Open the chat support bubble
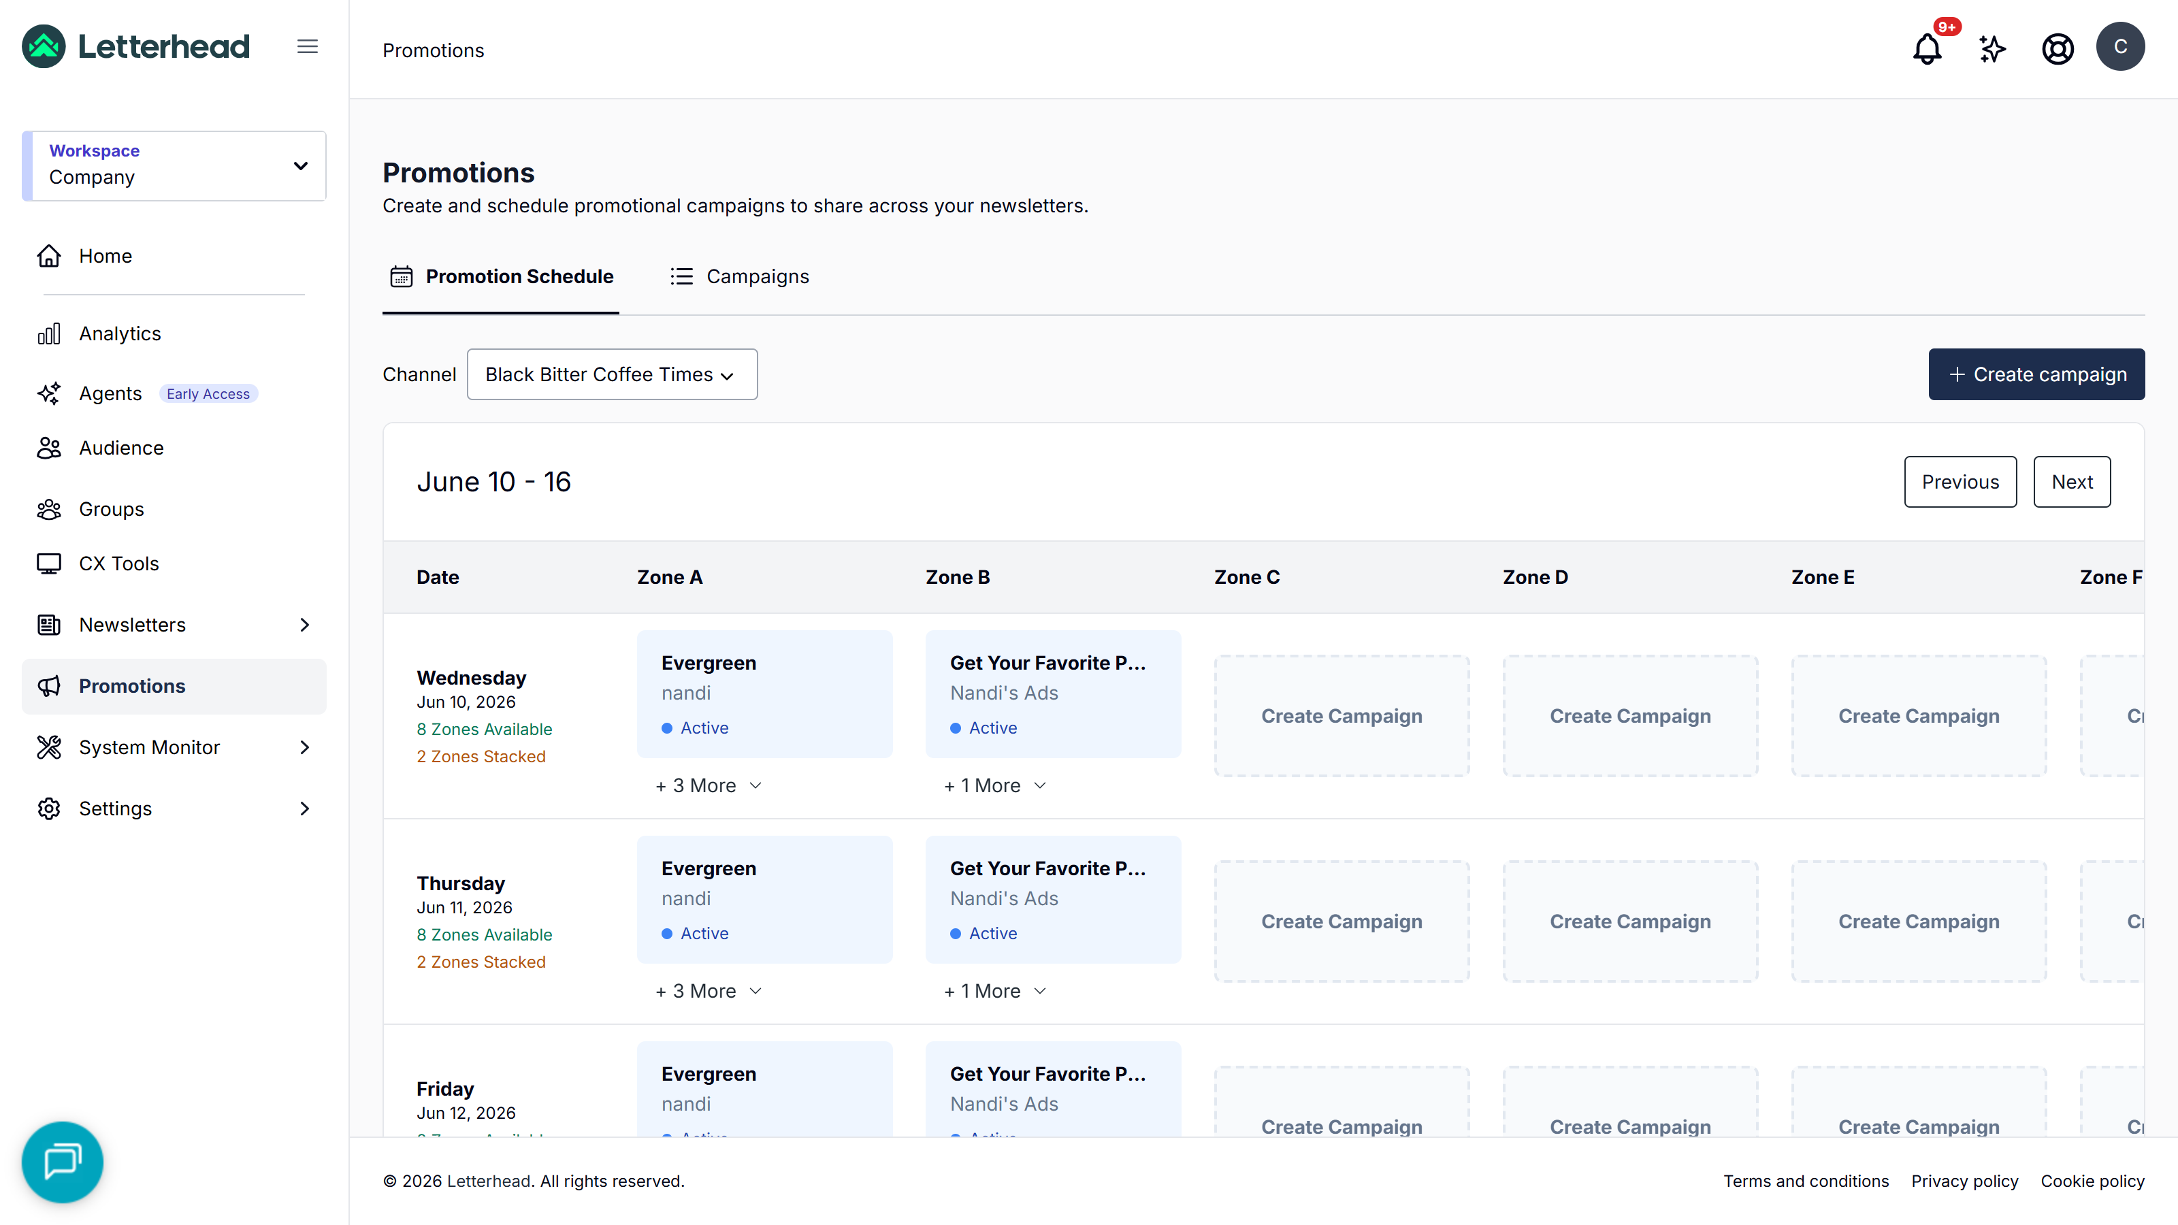The height and width of the screenshot is (1225, 2178). [63, 1161]
